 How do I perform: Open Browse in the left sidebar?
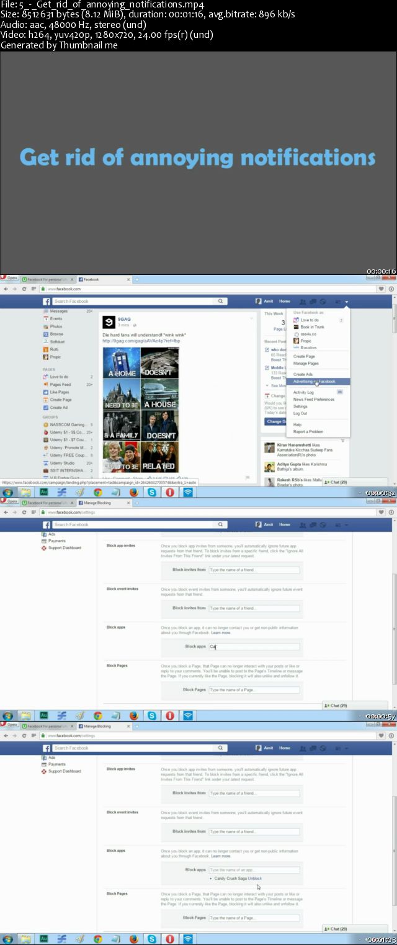point(56,334)
